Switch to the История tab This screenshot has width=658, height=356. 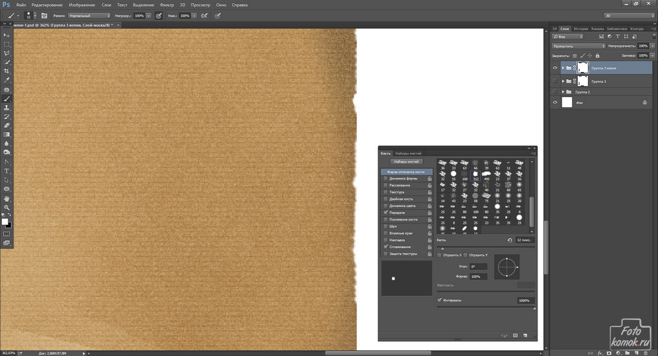pos(581,29)
